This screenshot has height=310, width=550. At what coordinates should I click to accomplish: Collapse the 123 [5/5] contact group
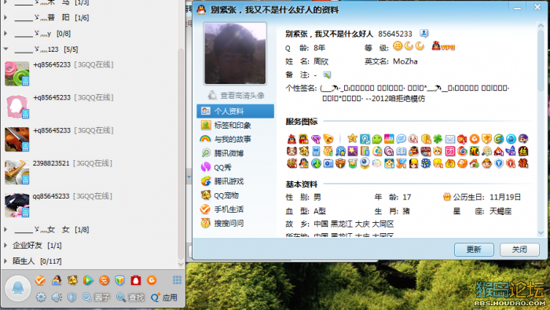(x=5, y=49)
